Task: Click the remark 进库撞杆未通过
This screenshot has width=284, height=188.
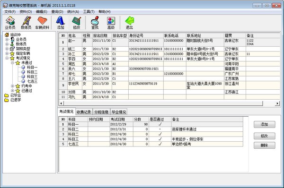Action: 184,129
